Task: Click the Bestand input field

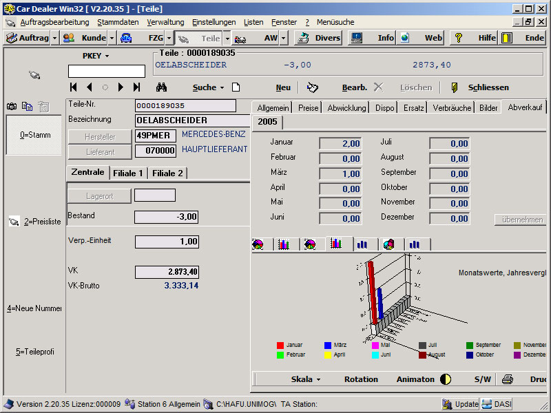Action: click(x=166, y=217)
